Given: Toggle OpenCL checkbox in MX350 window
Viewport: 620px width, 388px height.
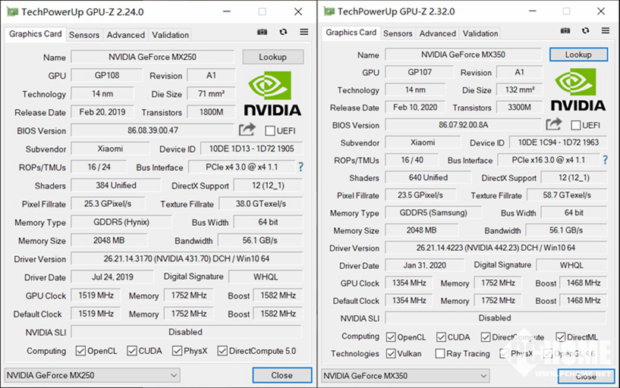Looking at the screenshot, I should (391, 337).
